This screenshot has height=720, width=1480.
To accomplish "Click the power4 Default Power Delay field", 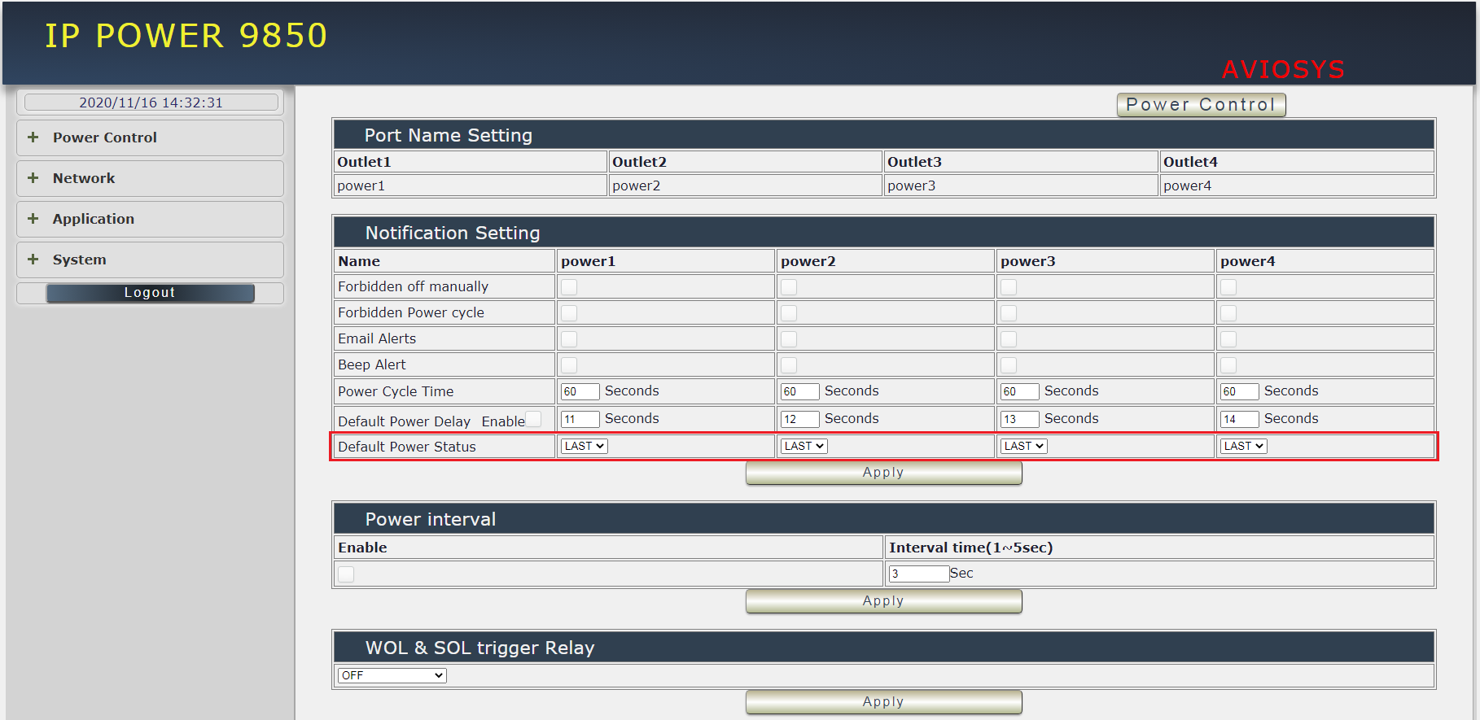I will pos(1240,419).
